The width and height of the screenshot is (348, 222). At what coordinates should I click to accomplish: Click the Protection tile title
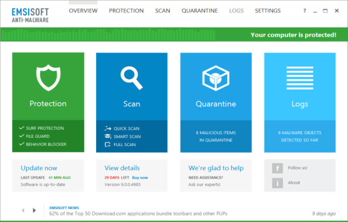(x=48, y=103)
